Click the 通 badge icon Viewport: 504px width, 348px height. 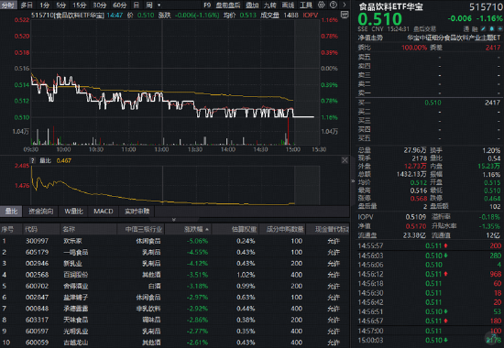point(466,28)
